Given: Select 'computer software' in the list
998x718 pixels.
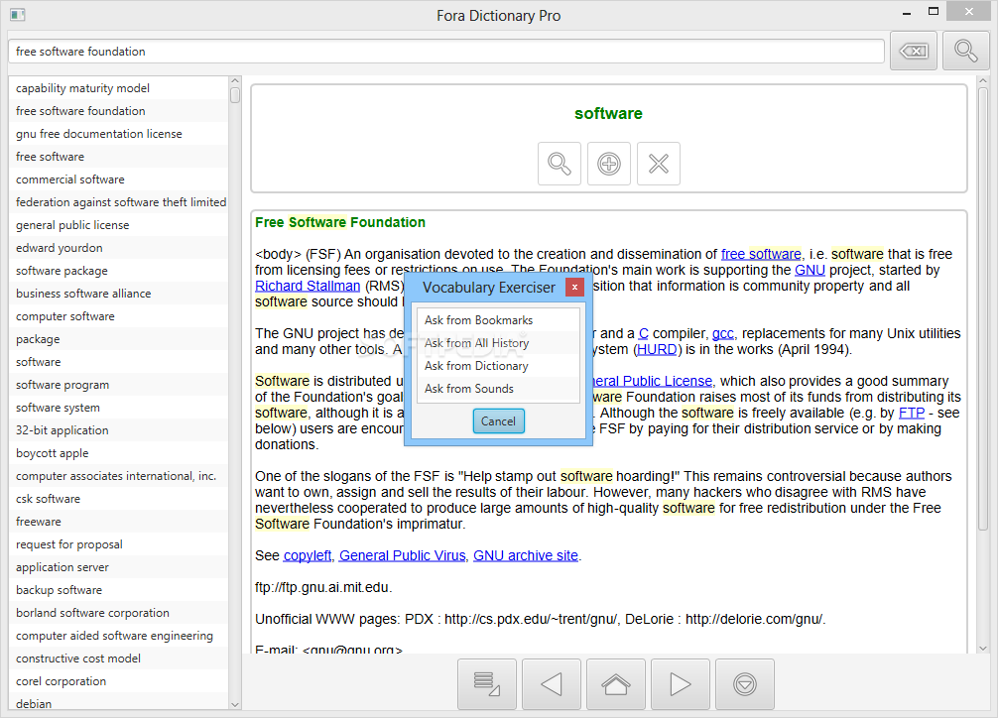Looking at the screenshot, I should point(119,316).
